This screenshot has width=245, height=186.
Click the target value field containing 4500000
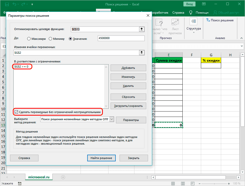pyautogui.click(x=121, y=38)
